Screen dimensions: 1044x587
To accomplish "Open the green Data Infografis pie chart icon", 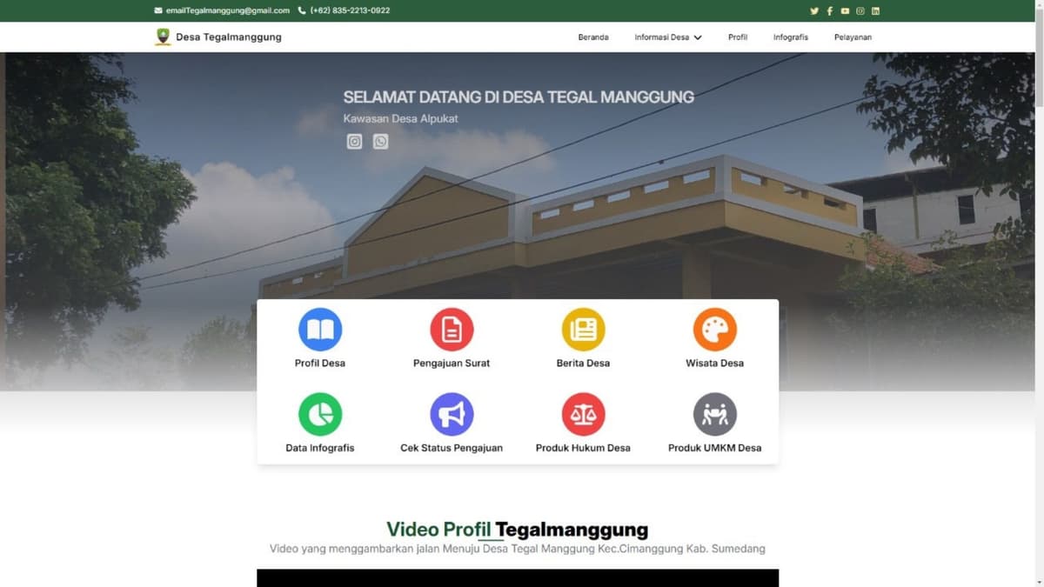I will 320,414.
